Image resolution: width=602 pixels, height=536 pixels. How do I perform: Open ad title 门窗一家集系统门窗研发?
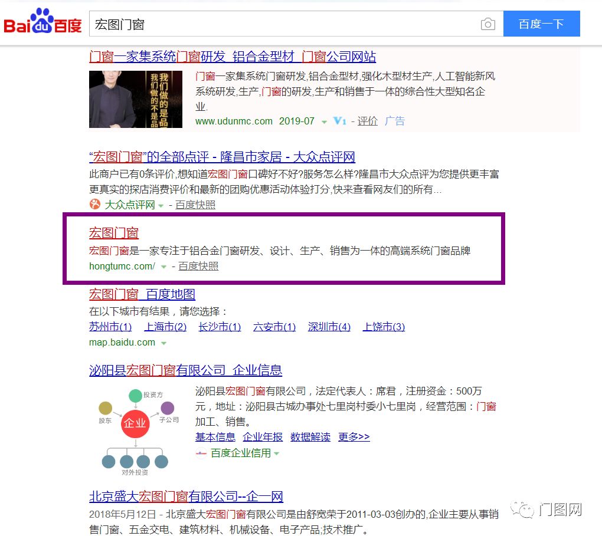[x=233, y=57]
